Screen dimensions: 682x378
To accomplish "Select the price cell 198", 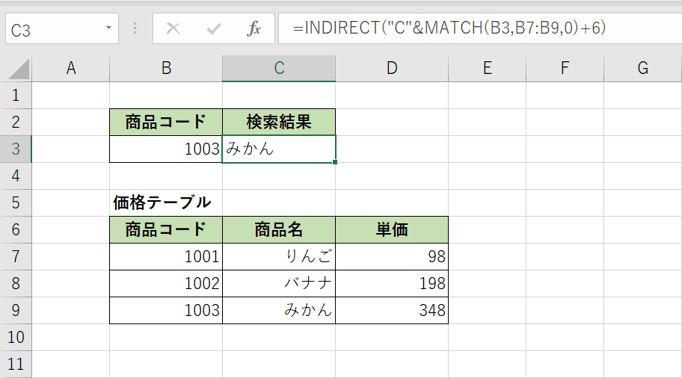I will [x=392, y=284].
